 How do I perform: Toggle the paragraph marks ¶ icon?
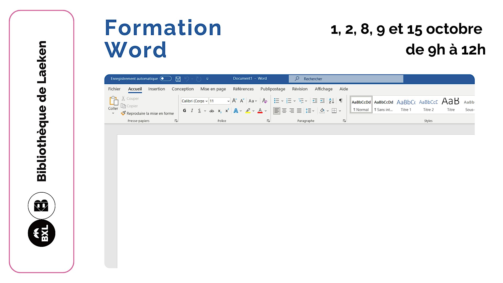pyautogui.click(x=341, y=101)
